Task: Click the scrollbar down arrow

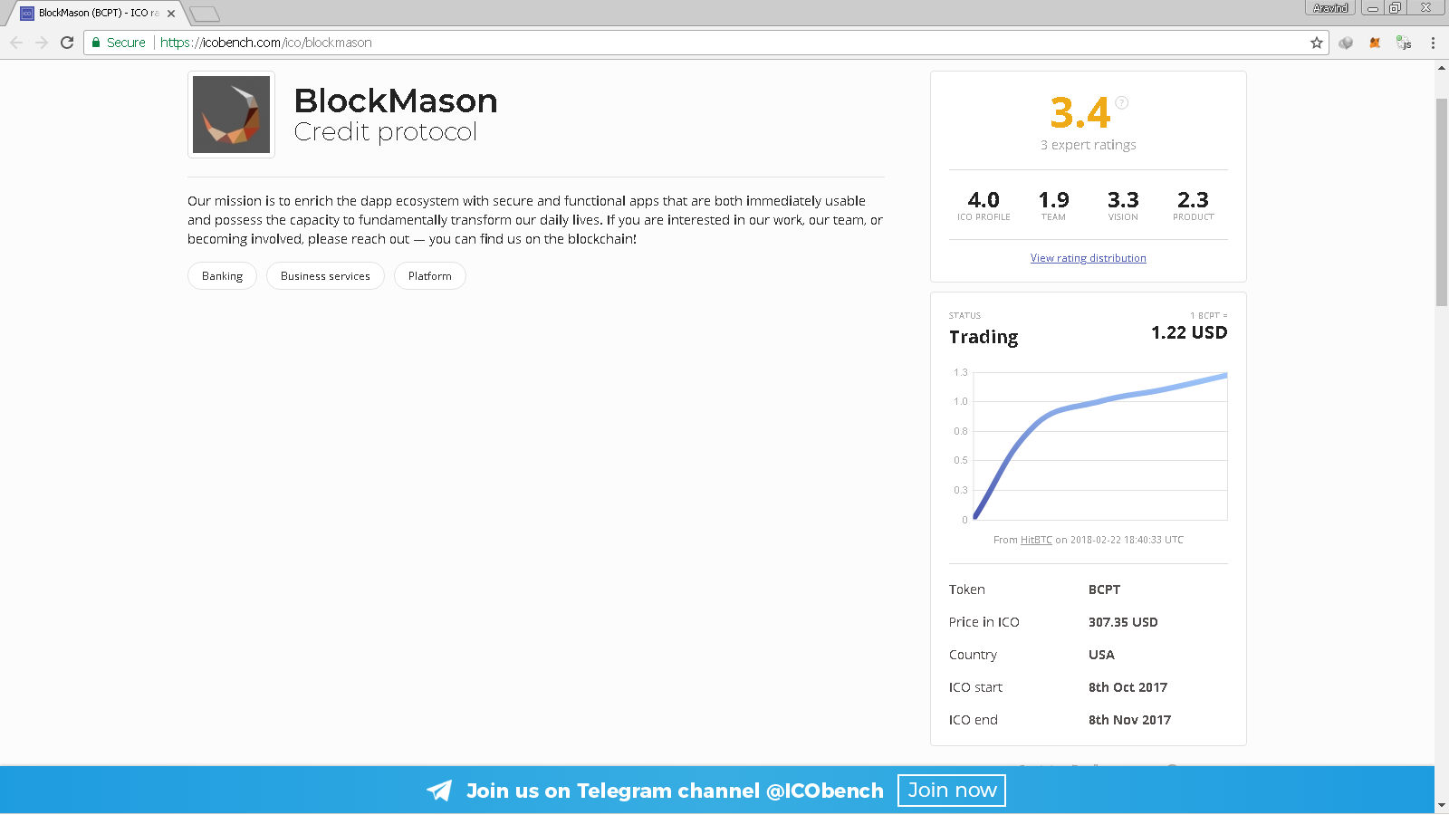Action: 1442,805
